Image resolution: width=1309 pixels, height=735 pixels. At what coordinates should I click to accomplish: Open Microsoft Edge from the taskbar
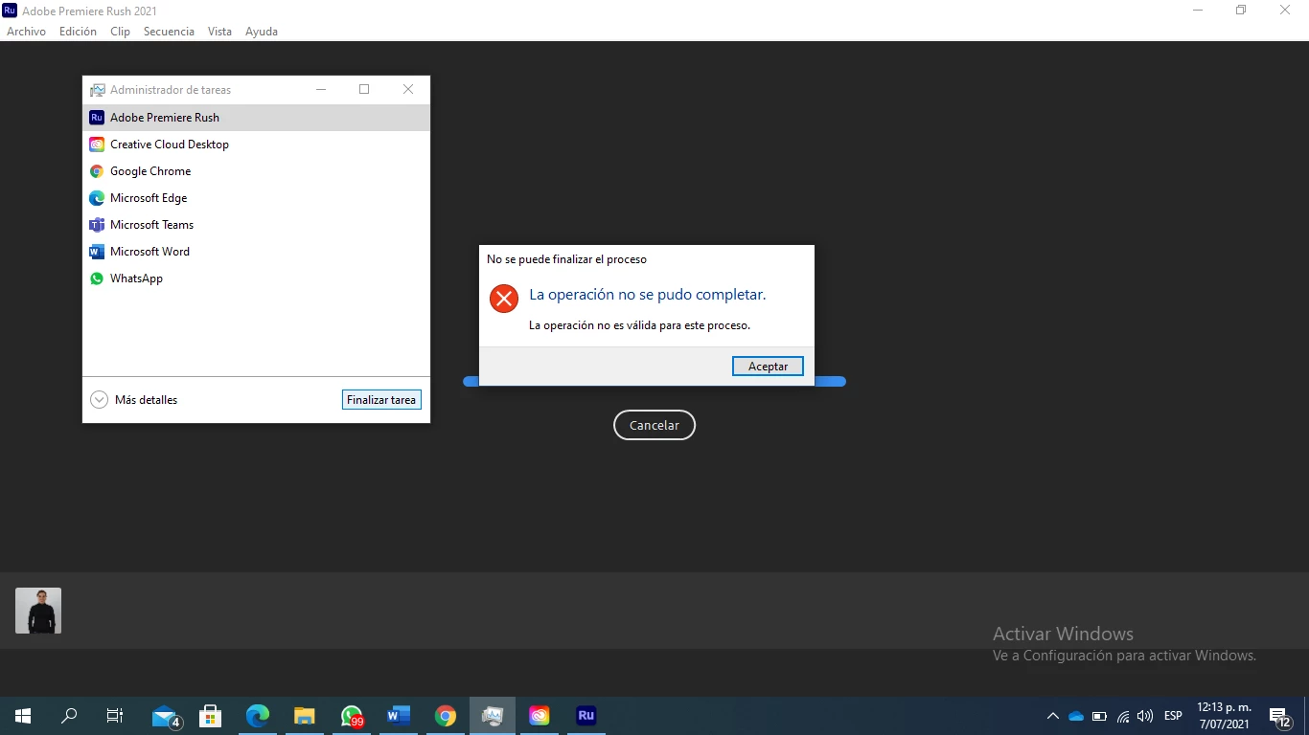tap(258, 716)
